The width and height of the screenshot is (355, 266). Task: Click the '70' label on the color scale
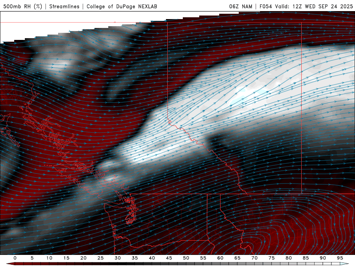coord(254,258)
